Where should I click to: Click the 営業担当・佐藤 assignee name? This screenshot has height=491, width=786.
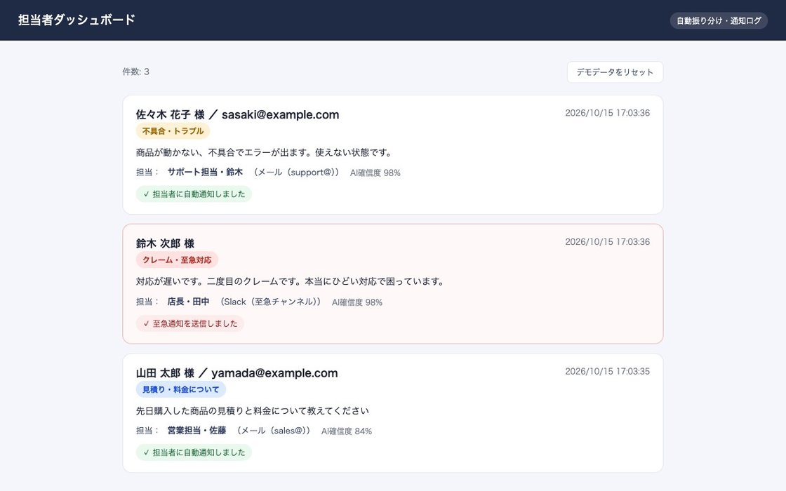point(196,431)
